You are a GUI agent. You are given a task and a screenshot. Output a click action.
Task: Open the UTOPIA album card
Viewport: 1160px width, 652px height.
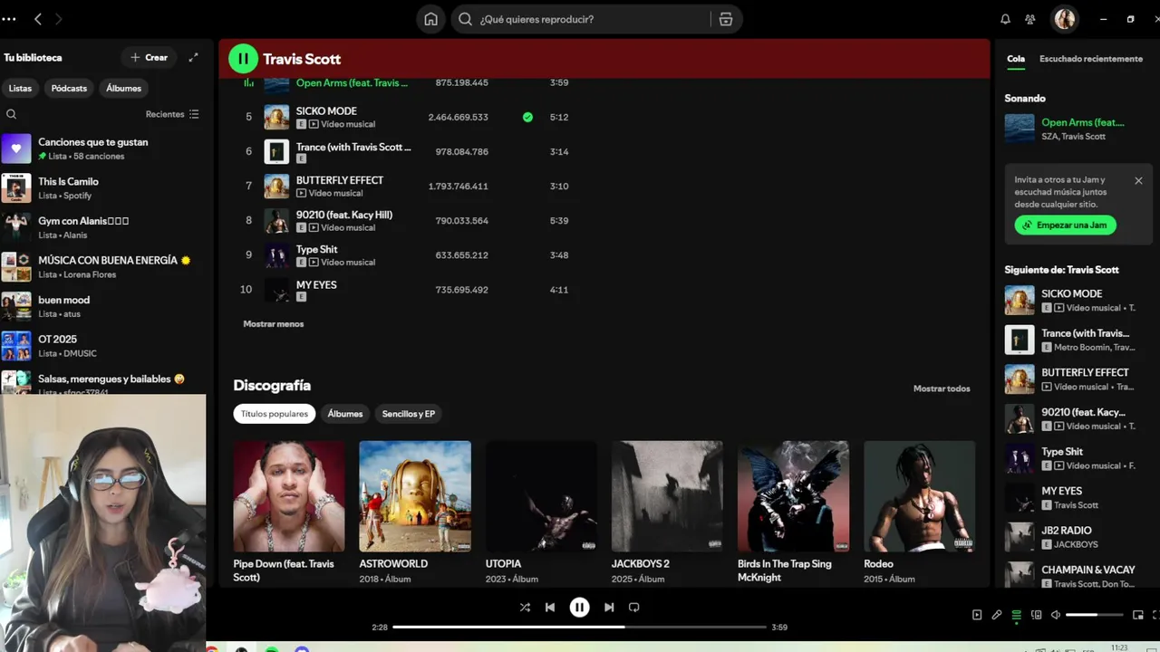click(541, 513)
